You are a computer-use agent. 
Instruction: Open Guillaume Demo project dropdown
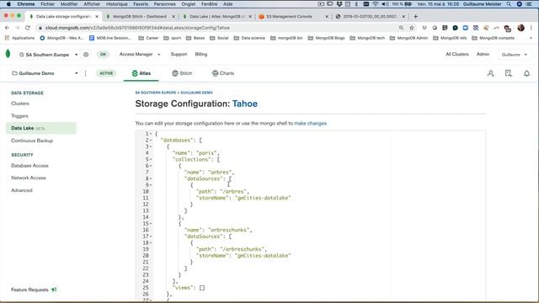[x=45, y=73]
